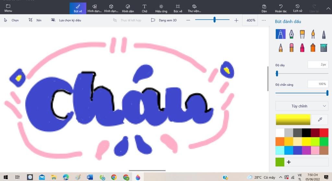Expand the Tùy chỉnh material dropdown
The width and height of the screenshot is (332, 181).
302,106
